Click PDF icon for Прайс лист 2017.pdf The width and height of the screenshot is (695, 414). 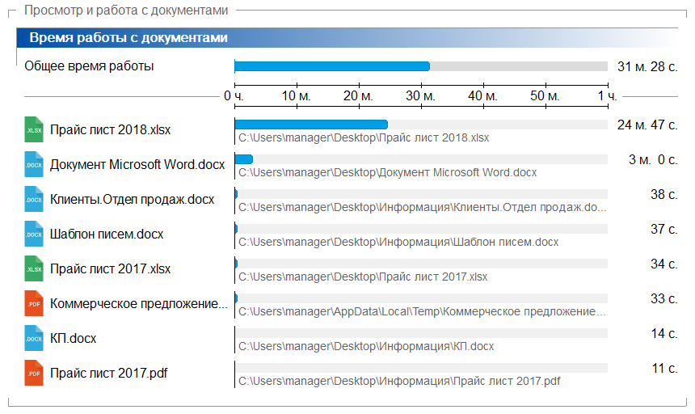click(x=33, y=373)
